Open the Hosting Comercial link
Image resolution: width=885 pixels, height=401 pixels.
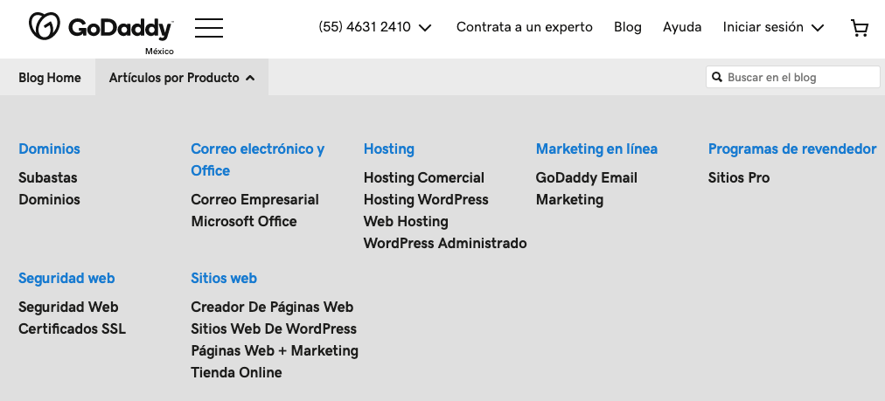coord(424,177)
